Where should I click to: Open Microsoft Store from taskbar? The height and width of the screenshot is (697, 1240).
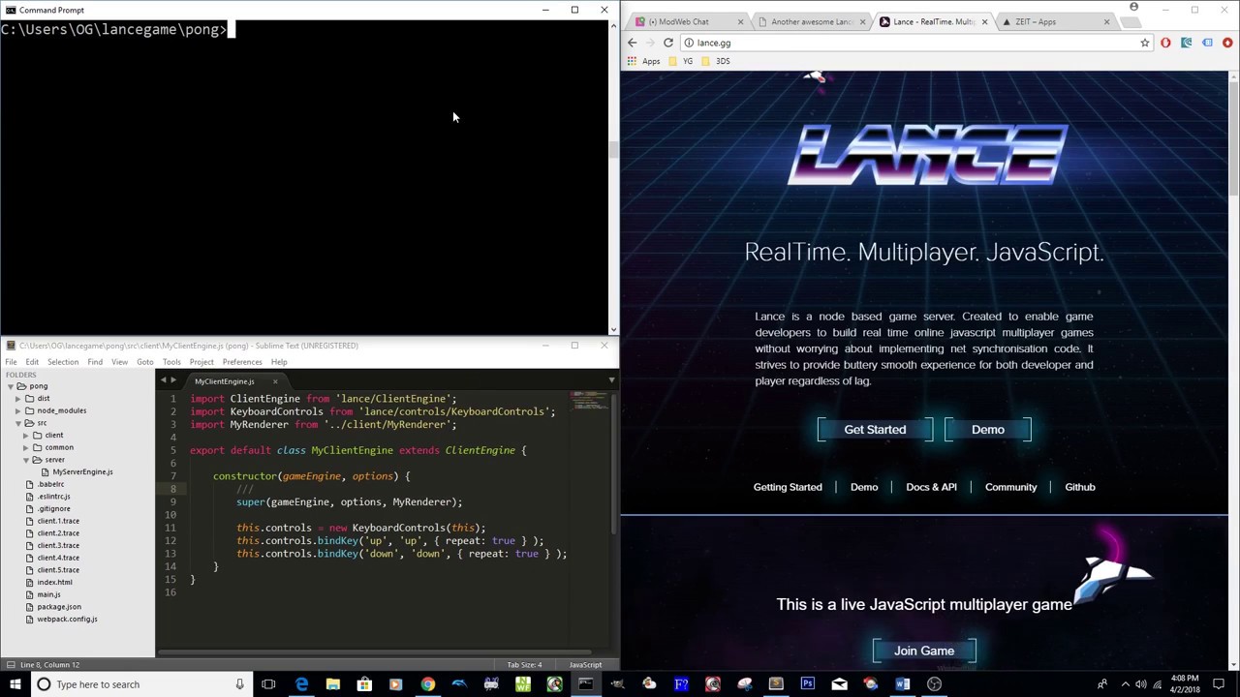pyautogui.click(x=364, y=684)
